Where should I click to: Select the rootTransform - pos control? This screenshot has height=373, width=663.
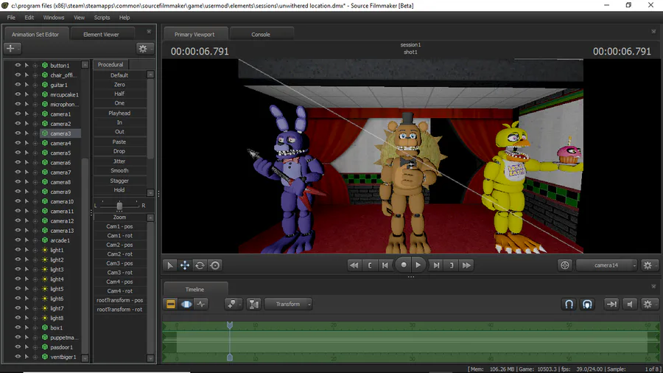click(x=119, y=300)
